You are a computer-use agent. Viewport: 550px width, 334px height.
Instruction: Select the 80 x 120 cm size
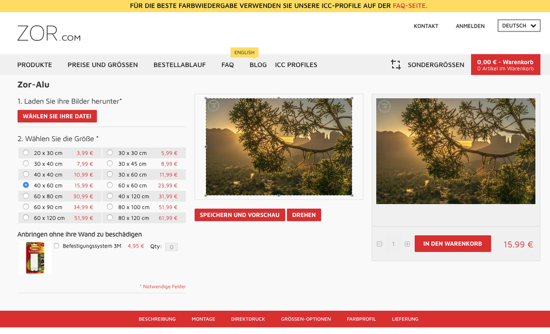click(x=110, y=217)
